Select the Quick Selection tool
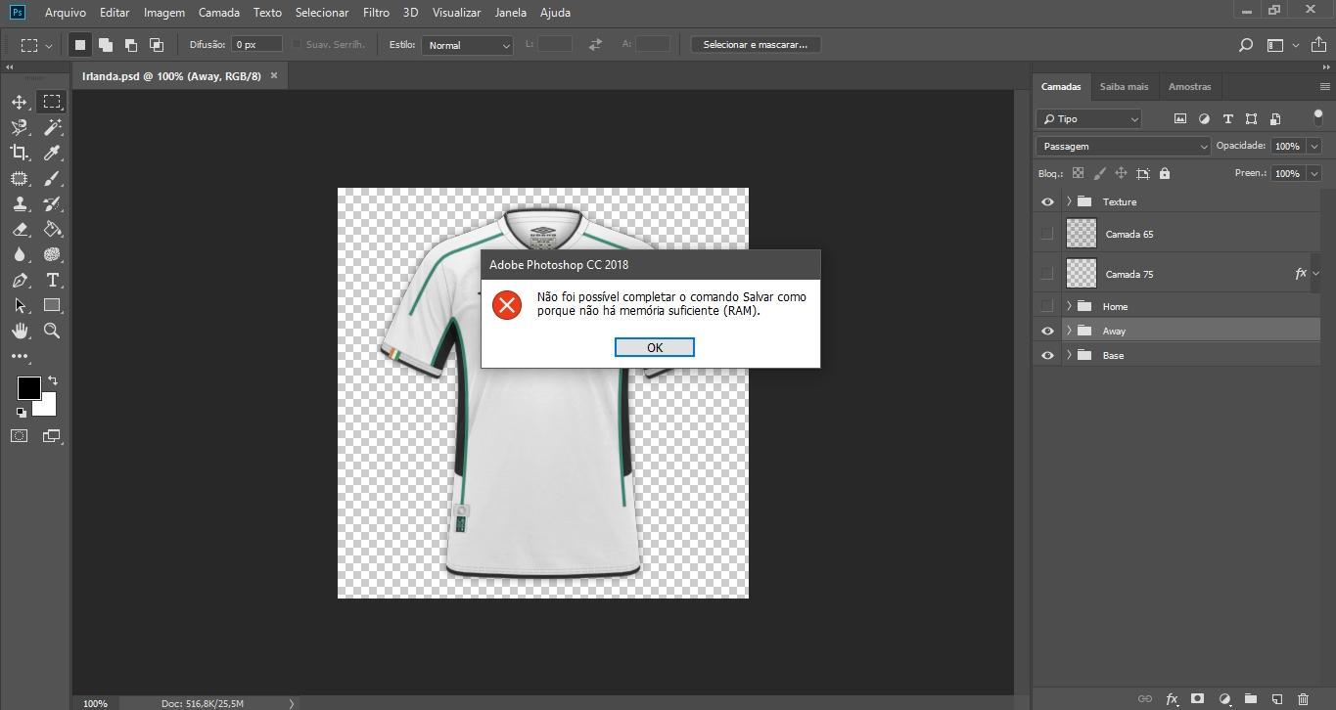 (x=19, y=127)
